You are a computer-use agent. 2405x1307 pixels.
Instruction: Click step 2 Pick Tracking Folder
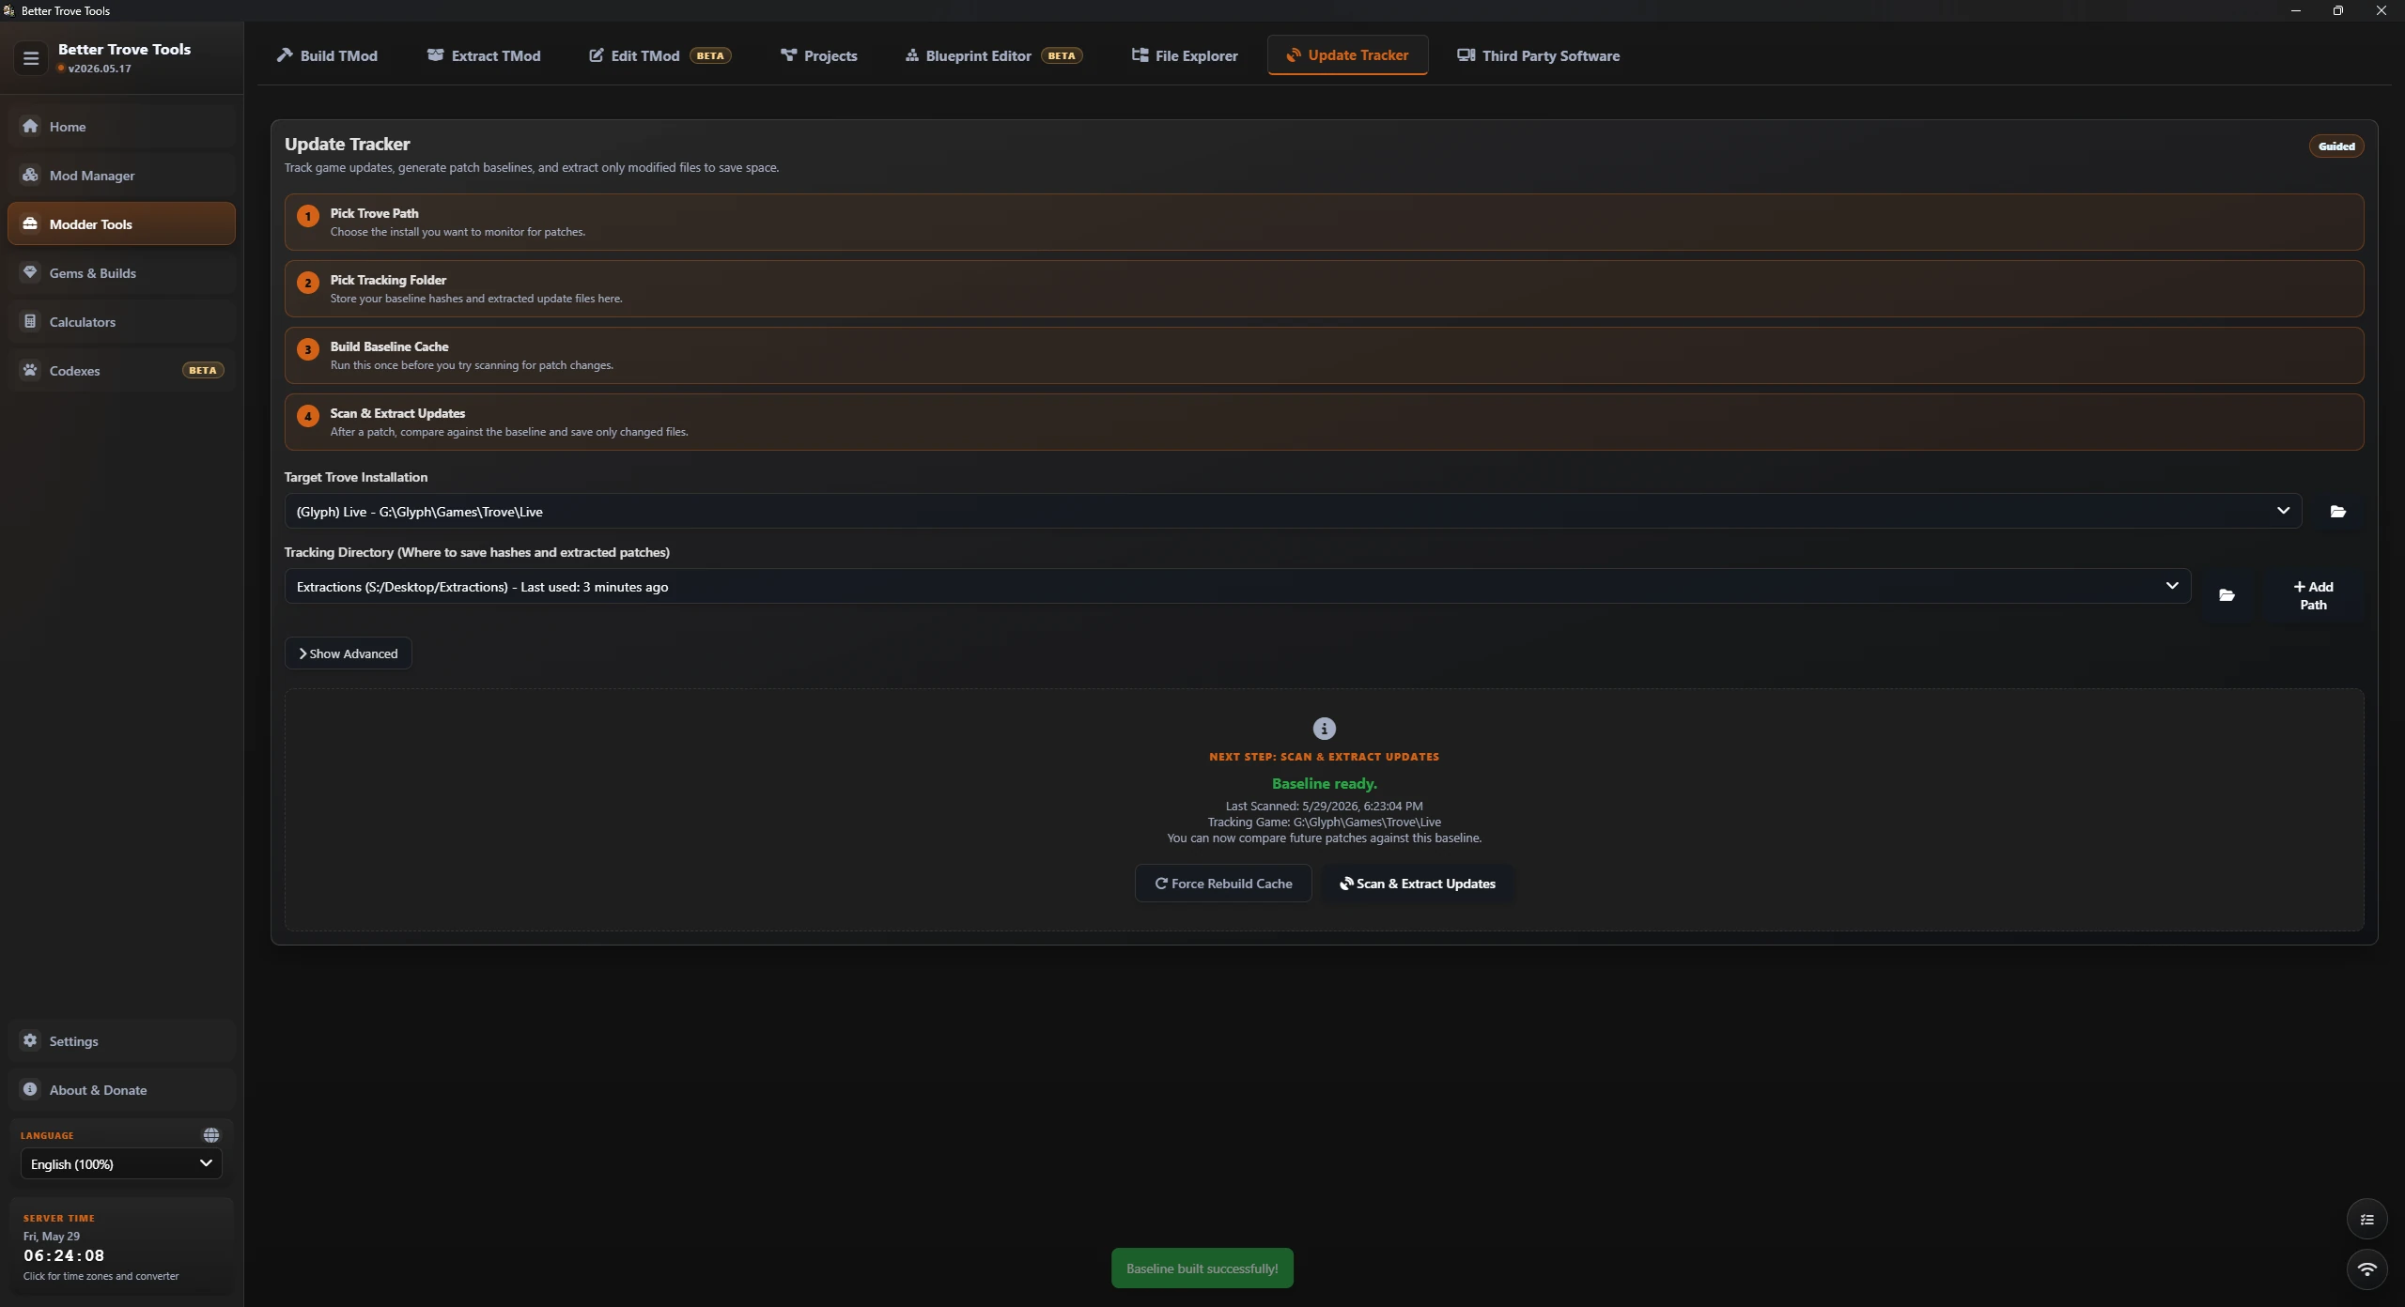[x=1324, y=289]
